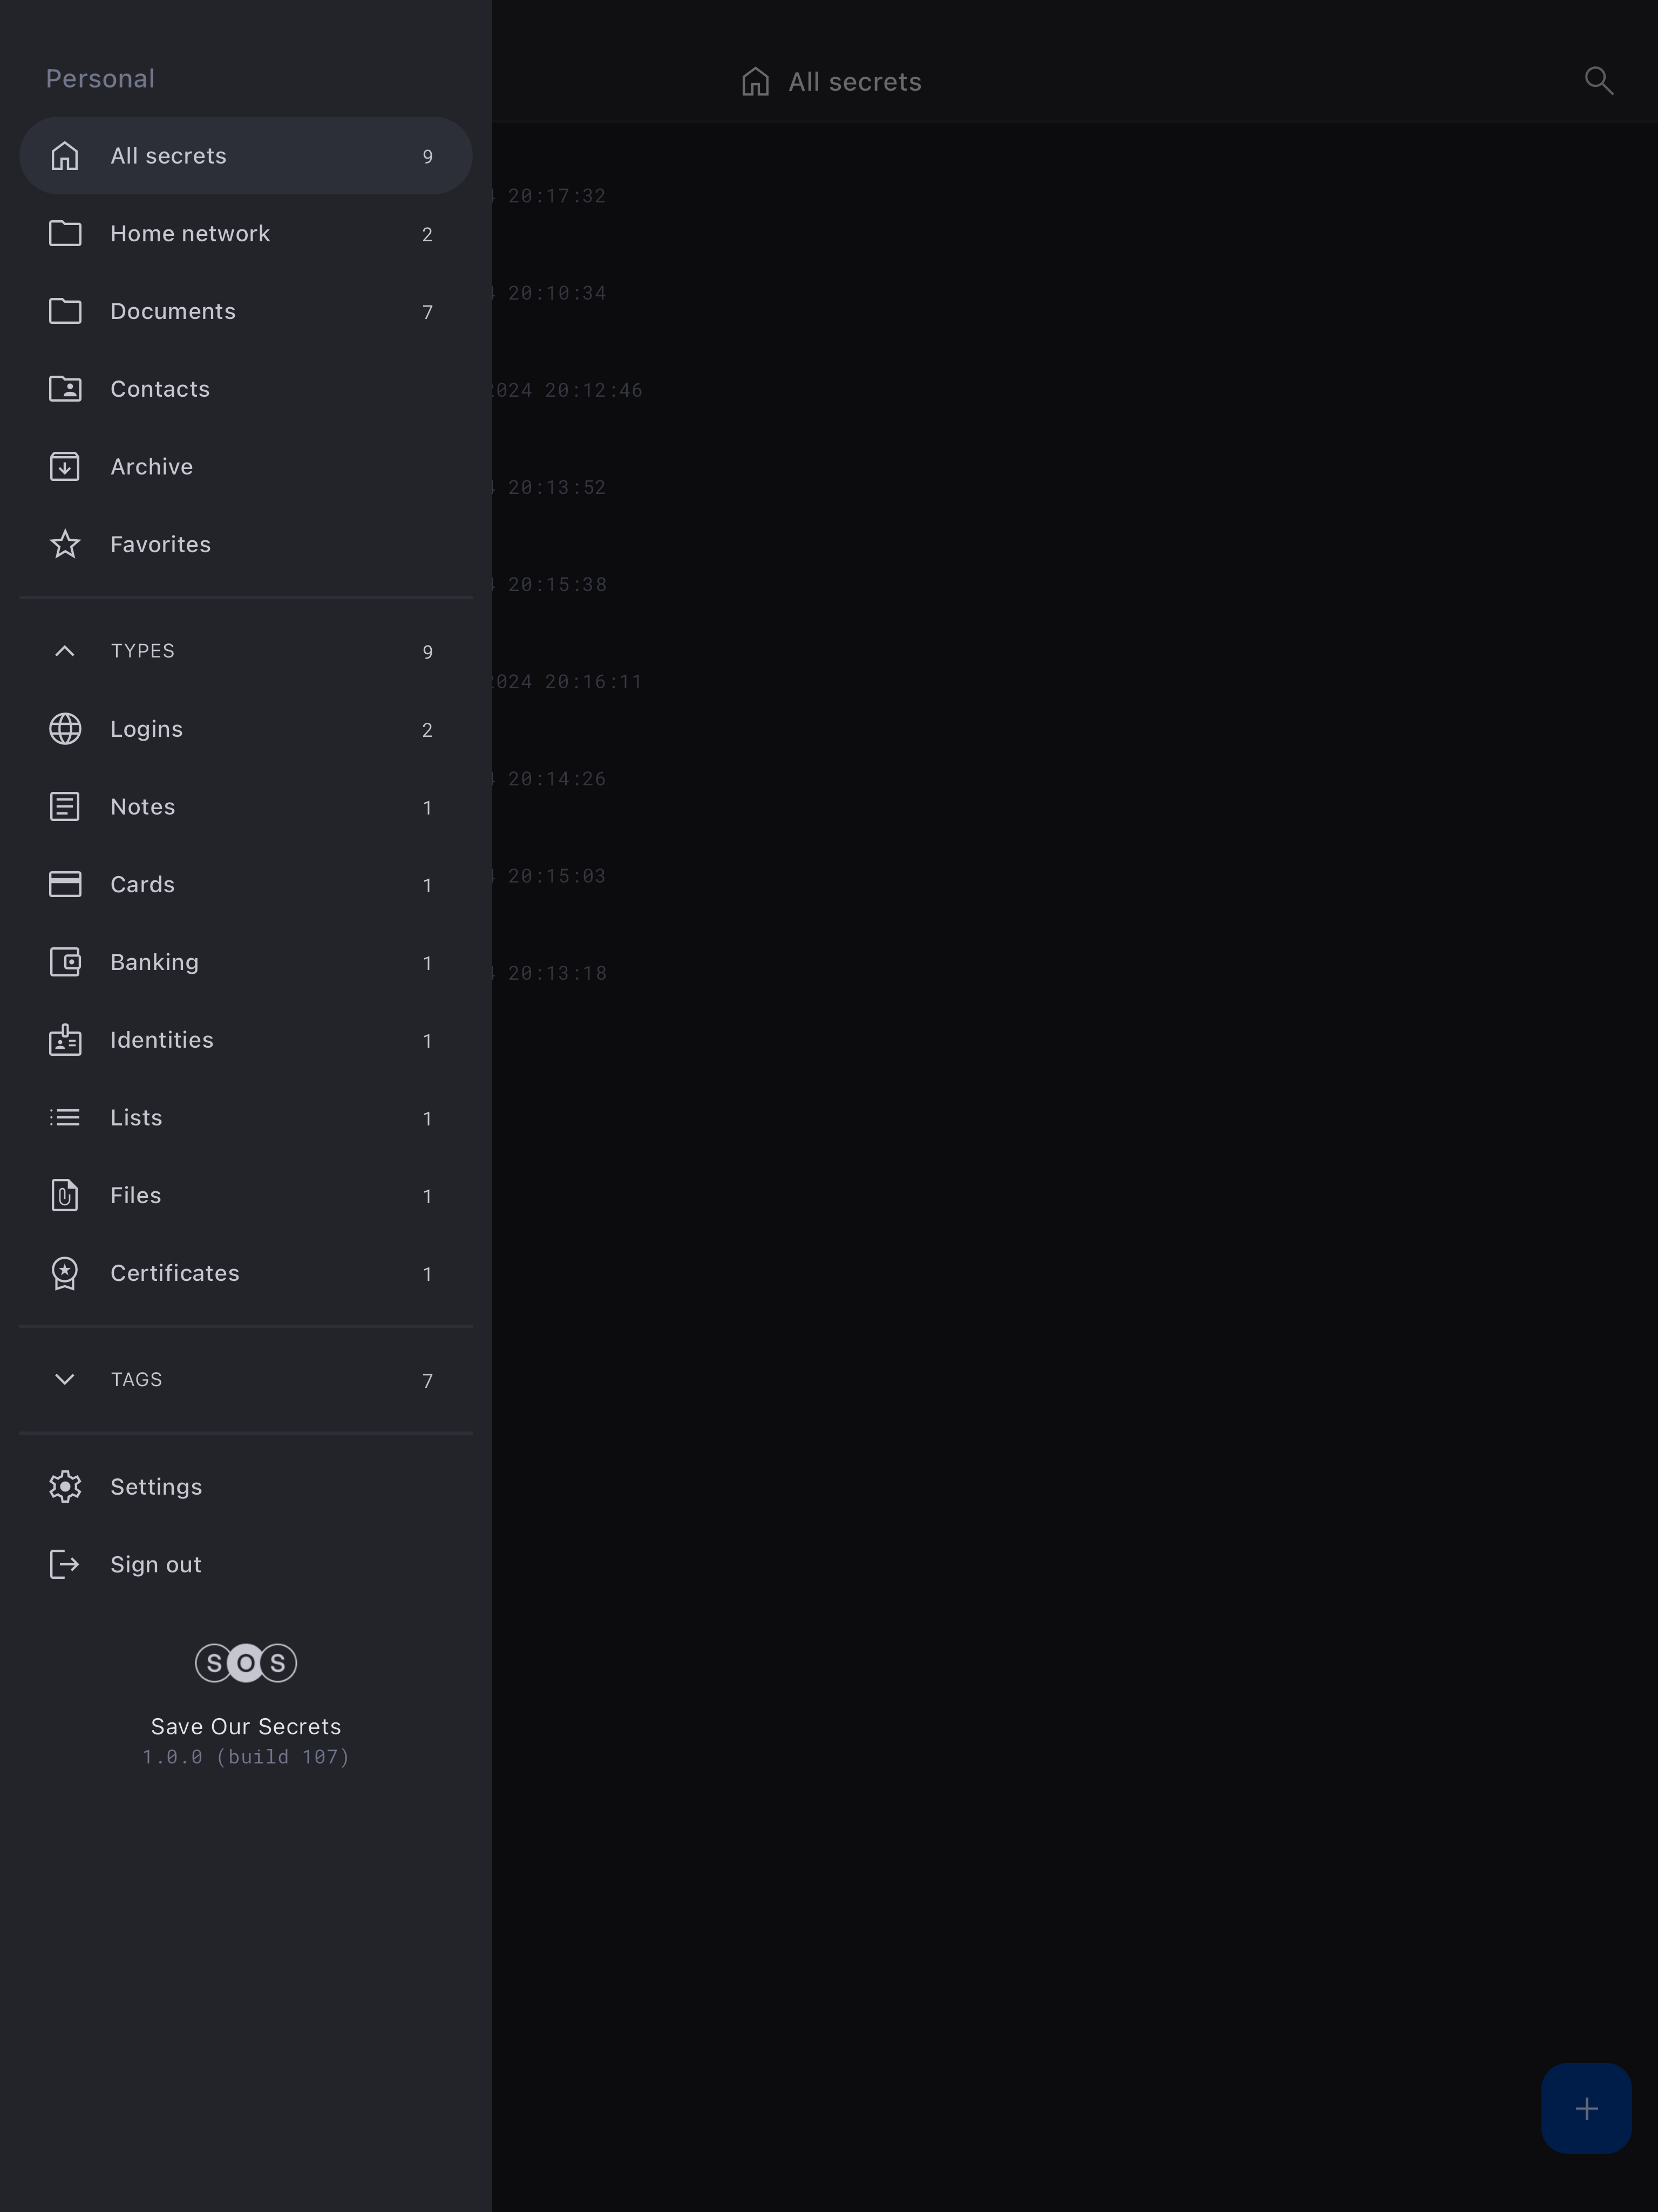Open the Identities badge icon
Screen dimensions: 1658x2212
(x=65, y=1040)
